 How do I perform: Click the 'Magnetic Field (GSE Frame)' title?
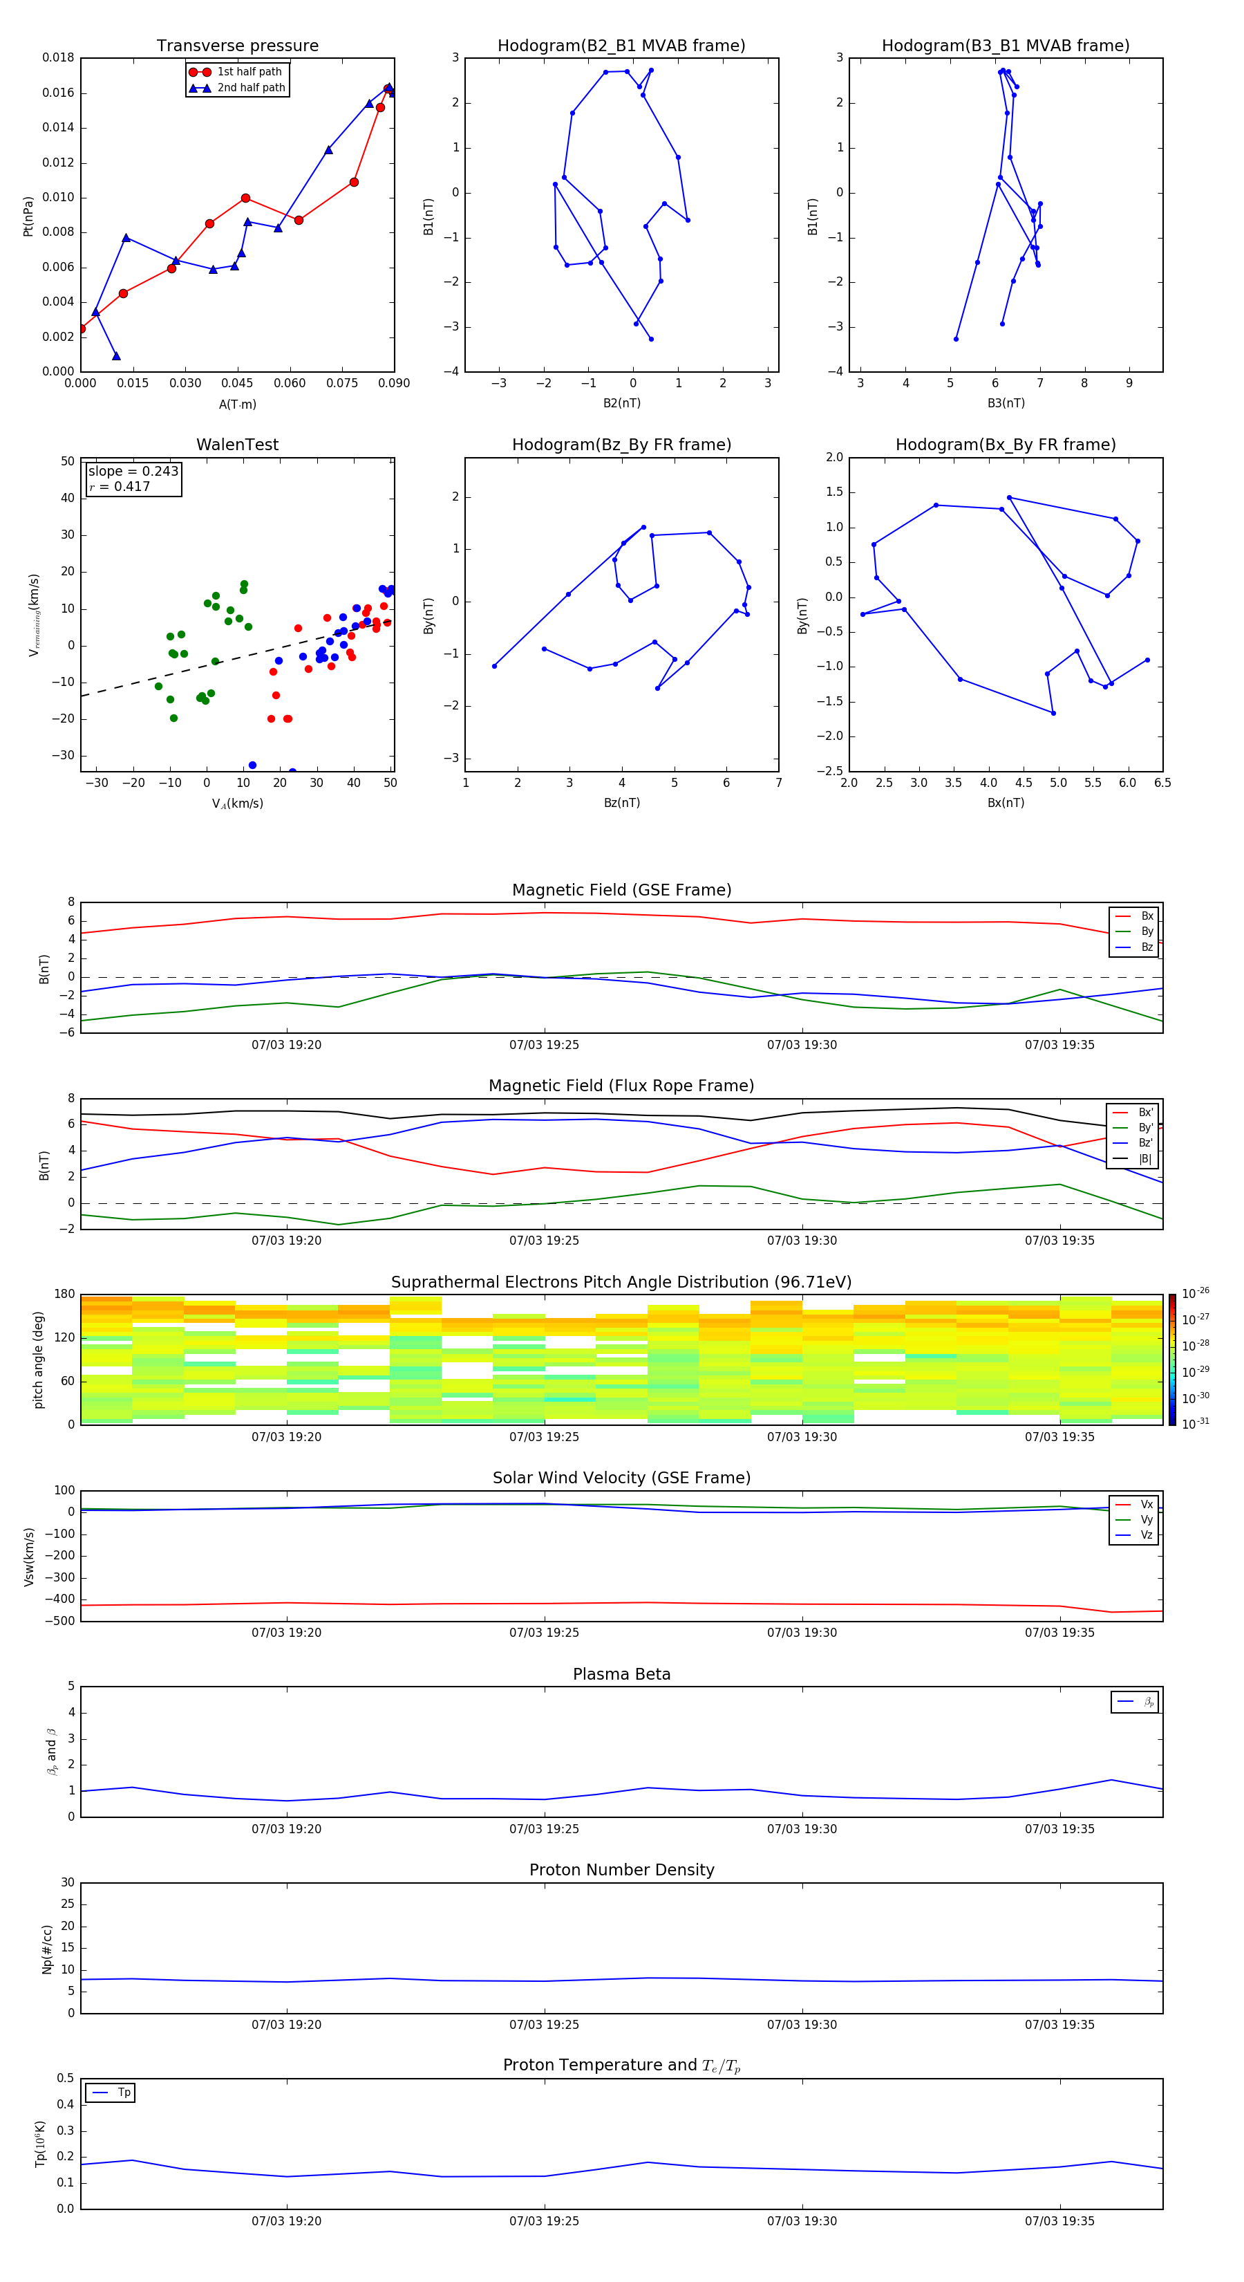[x=621, y=890]
